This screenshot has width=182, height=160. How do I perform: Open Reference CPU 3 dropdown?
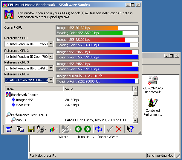[51, 68]
